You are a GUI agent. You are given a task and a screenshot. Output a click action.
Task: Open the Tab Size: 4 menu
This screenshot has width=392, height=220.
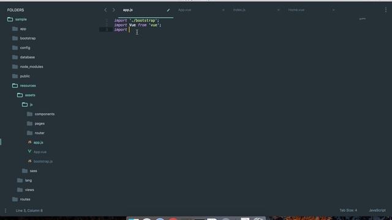[x=348, y=210]
